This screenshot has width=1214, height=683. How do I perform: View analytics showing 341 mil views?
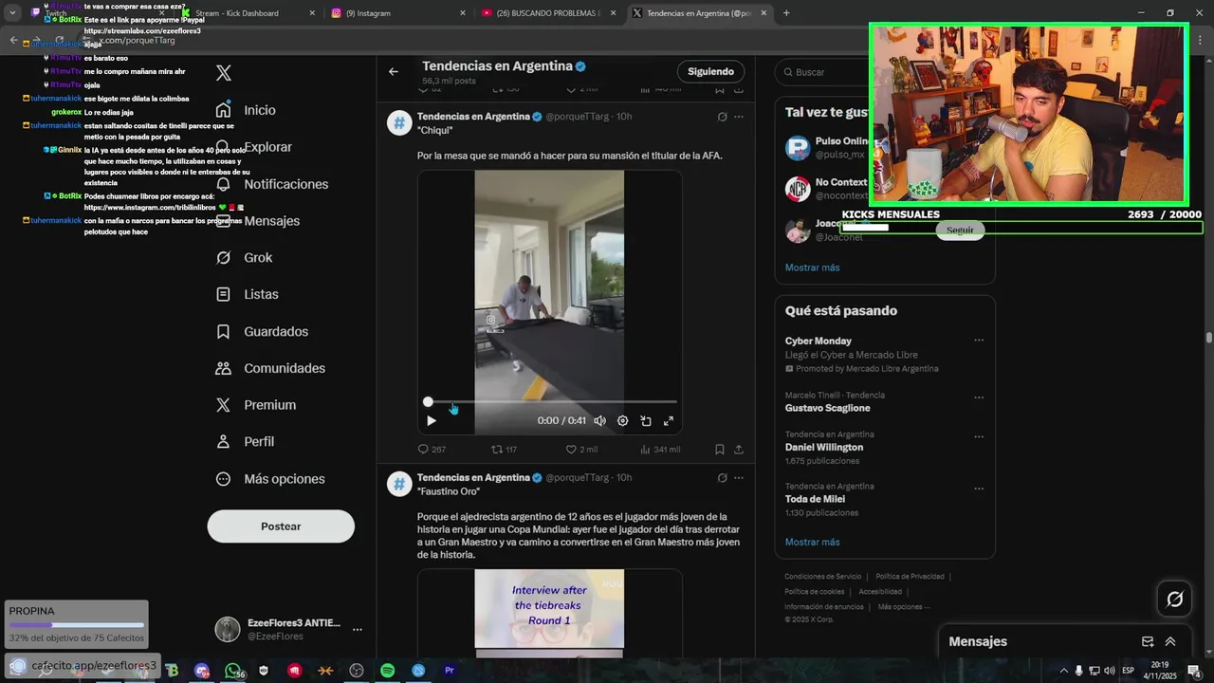tap(660, 450)
